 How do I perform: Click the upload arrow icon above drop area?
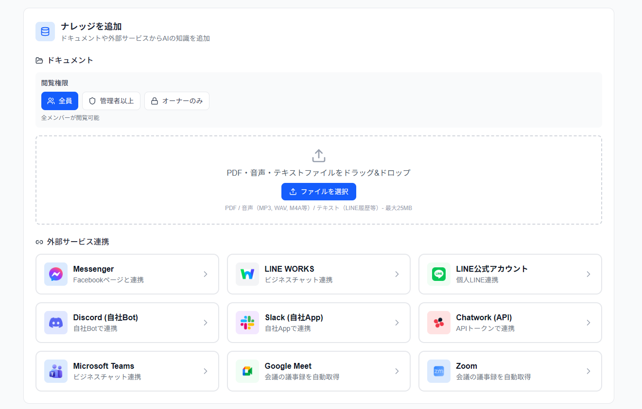(318, 155)
